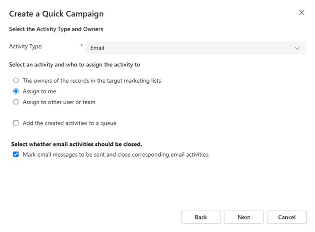Enable Add the created activities to a queue checkbox
Screen dimensions: 315x232
coord(16,123)
